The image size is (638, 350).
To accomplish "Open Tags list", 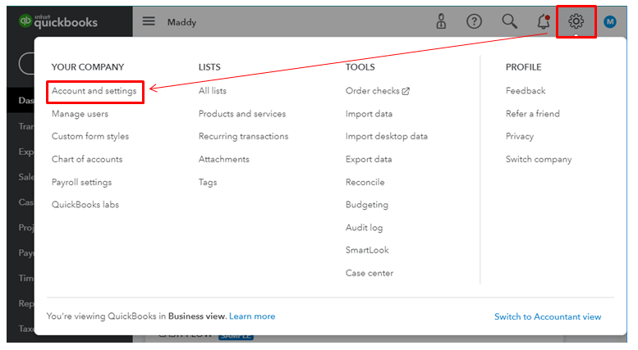I will click(208, 182).
